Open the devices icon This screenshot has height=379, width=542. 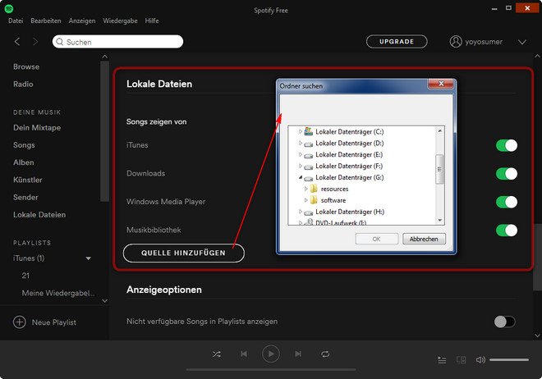coord(462,360)
